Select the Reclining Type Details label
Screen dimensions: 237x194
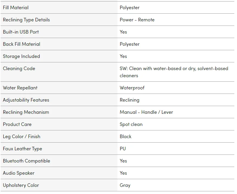point(26,20)
